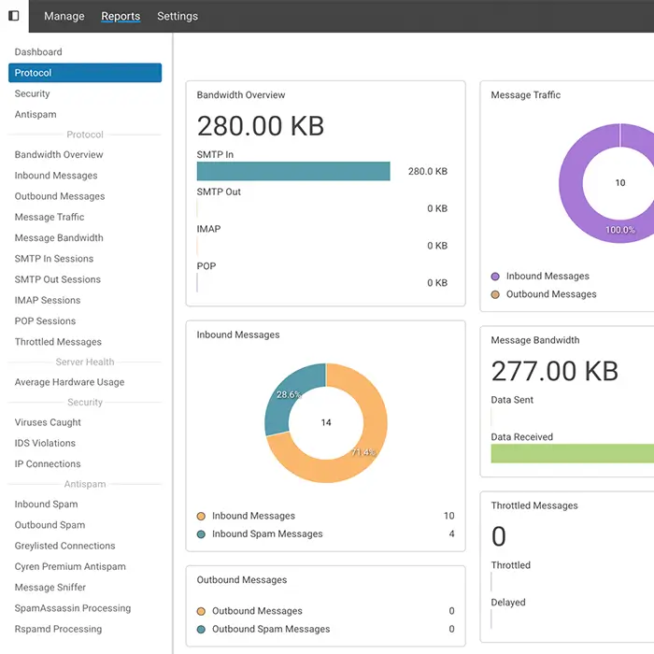Open Cyren Premium Antispam report

tap(70, 566)
